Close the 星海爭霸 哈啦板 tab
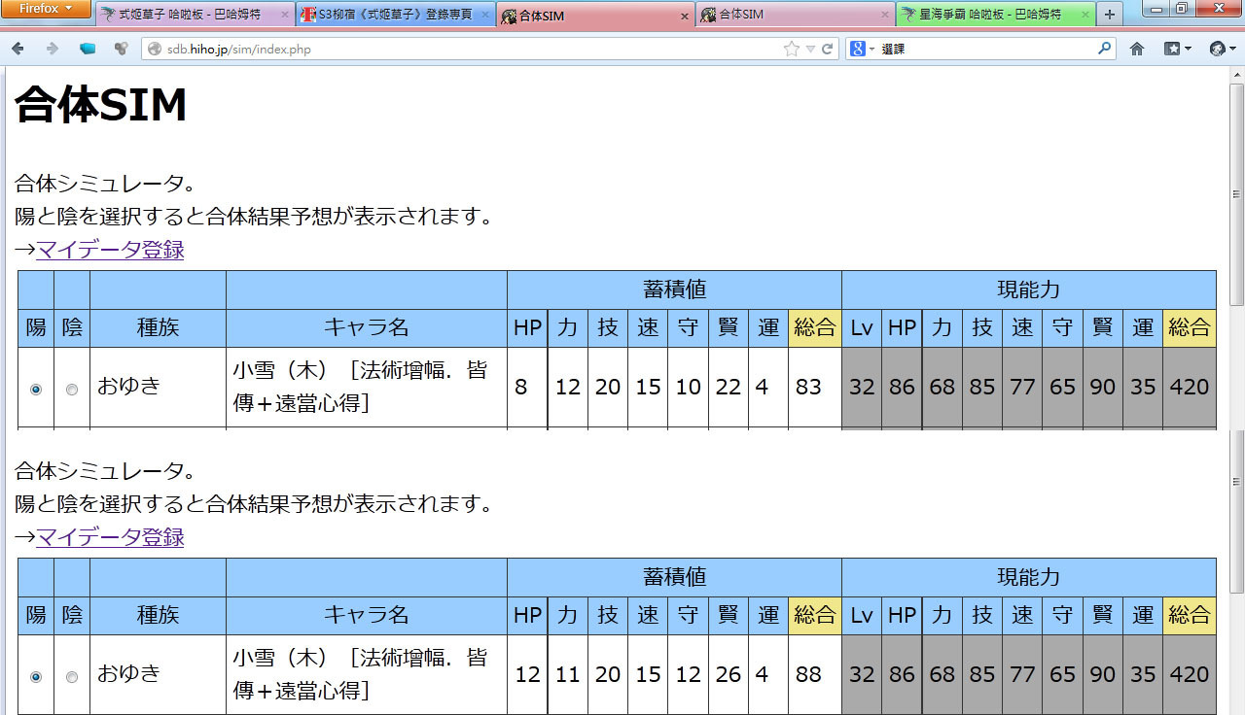1245x715 pixels. 1085,15
